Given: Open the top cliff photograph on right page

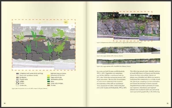Looking at the screenshot, I should click(128, 26).
